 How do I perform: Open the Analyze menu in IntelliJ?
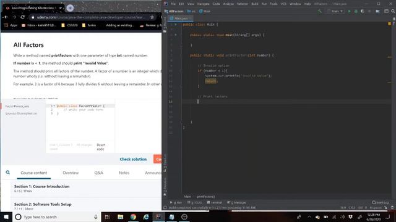click(228, 4)
